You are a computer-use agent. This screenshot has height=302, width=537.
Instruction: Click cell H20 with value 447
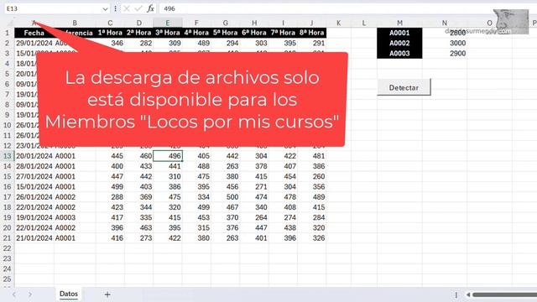(254, 227)
